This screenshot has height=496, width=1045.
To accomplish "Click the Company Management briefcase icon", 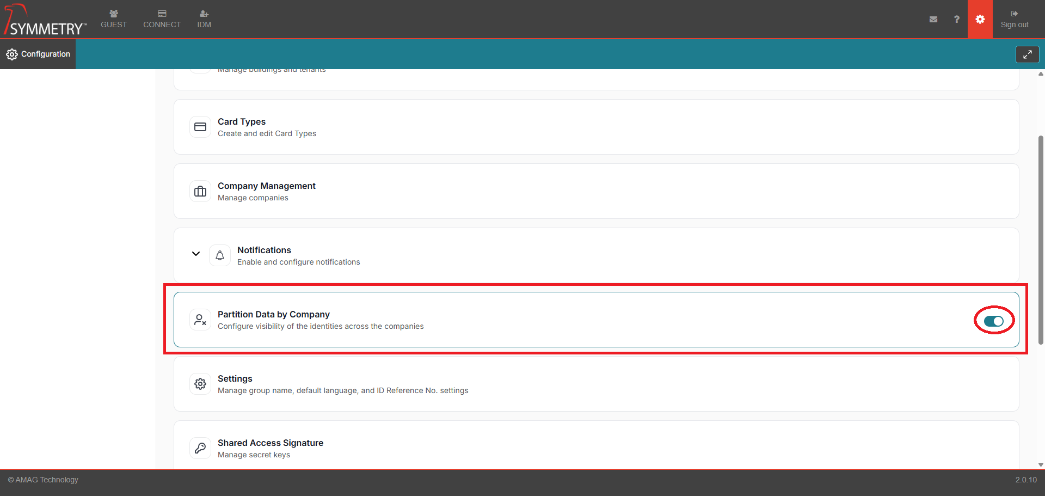I will [x=200, y=191].
